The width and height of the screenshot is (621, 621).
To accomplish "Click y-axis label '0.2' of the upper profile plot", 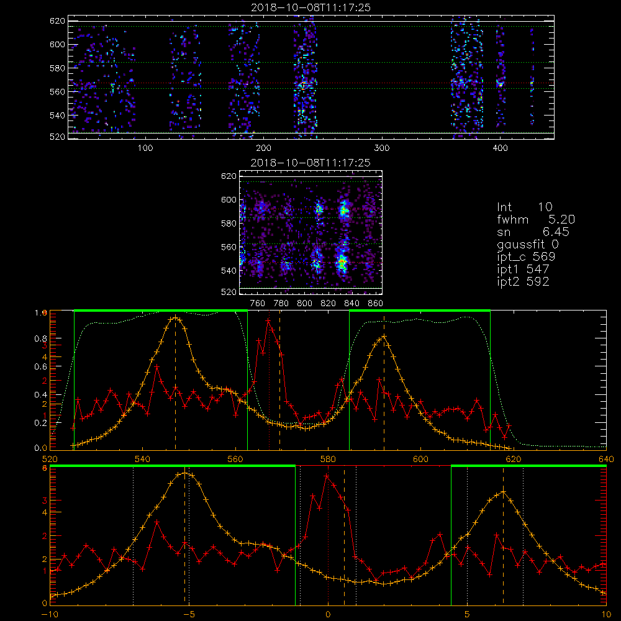I will point(40,423).
